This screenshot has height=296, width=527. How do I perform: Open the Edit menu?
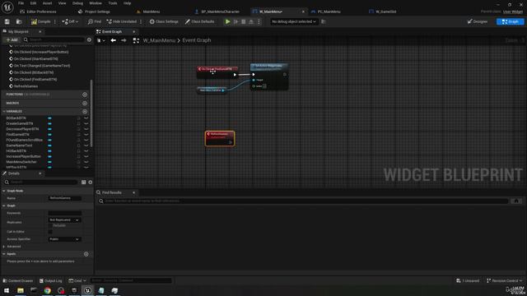tap(33, 3)
